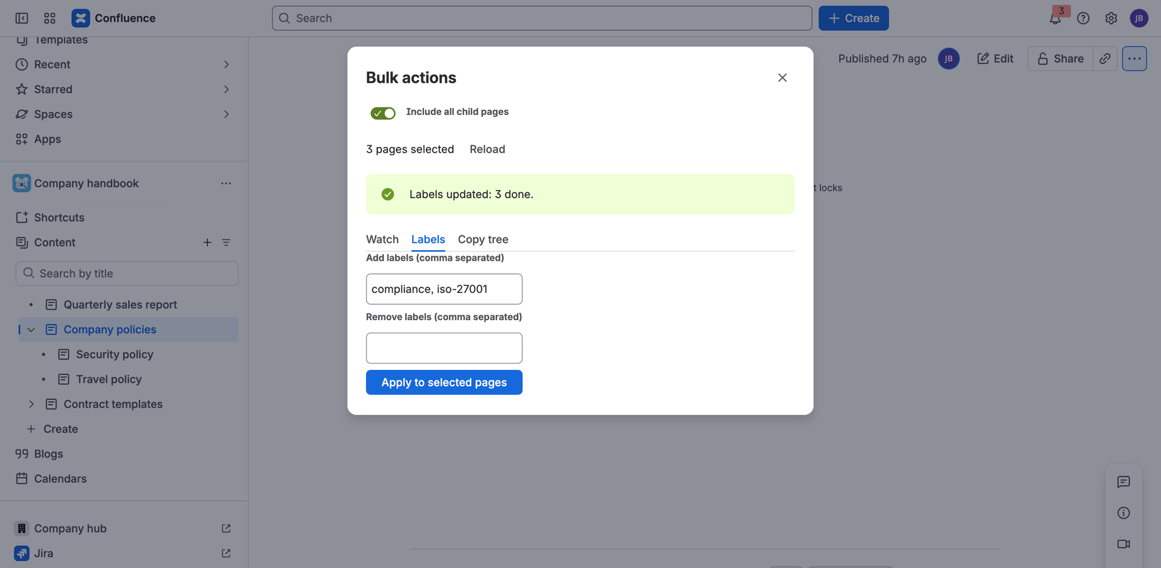The height and width of the screenshot is (568, 1161).
Task: Focus the Remove labels input field
Action: tap(444, 348)
